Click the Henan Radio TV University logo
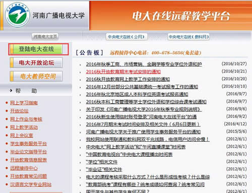This screenshot has height=193, width=252. pos(18,15)
